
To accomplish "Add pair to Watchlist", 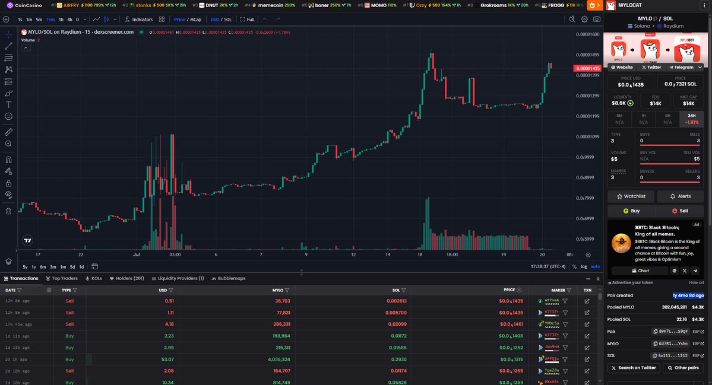I will point(631,196).
